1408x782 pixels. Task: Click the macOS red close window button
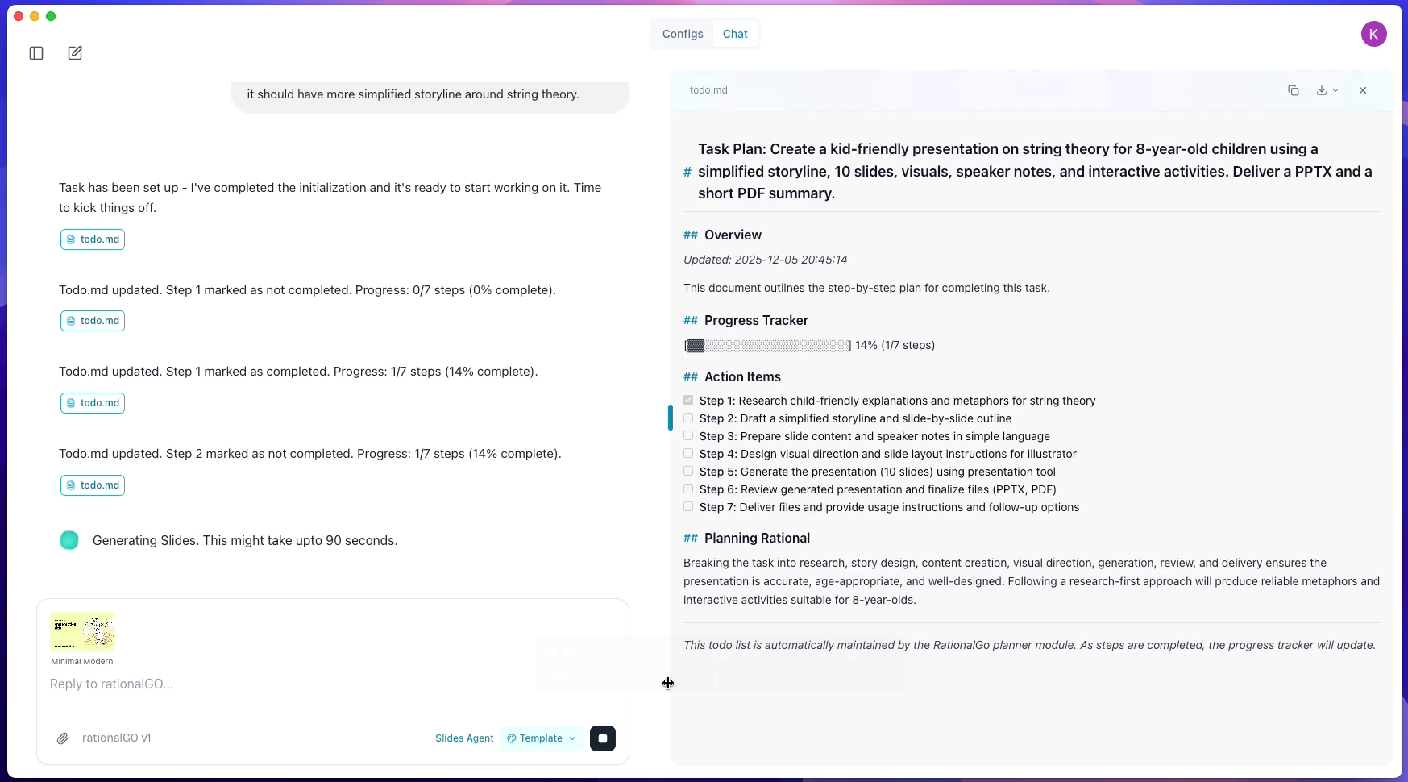coord(19,16)
